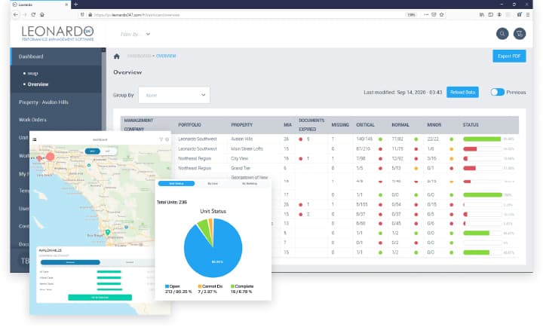Viewport: 543px width, 327px height.
Task: Click the home icon in the breadcrumb
Action: click(x=116, y=56)
